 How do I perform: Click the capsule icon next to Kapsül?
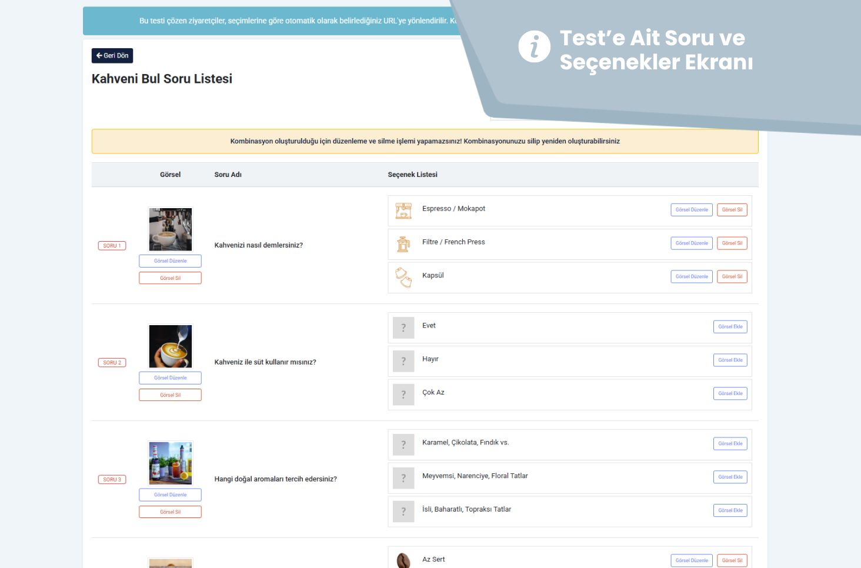[403, 277]
